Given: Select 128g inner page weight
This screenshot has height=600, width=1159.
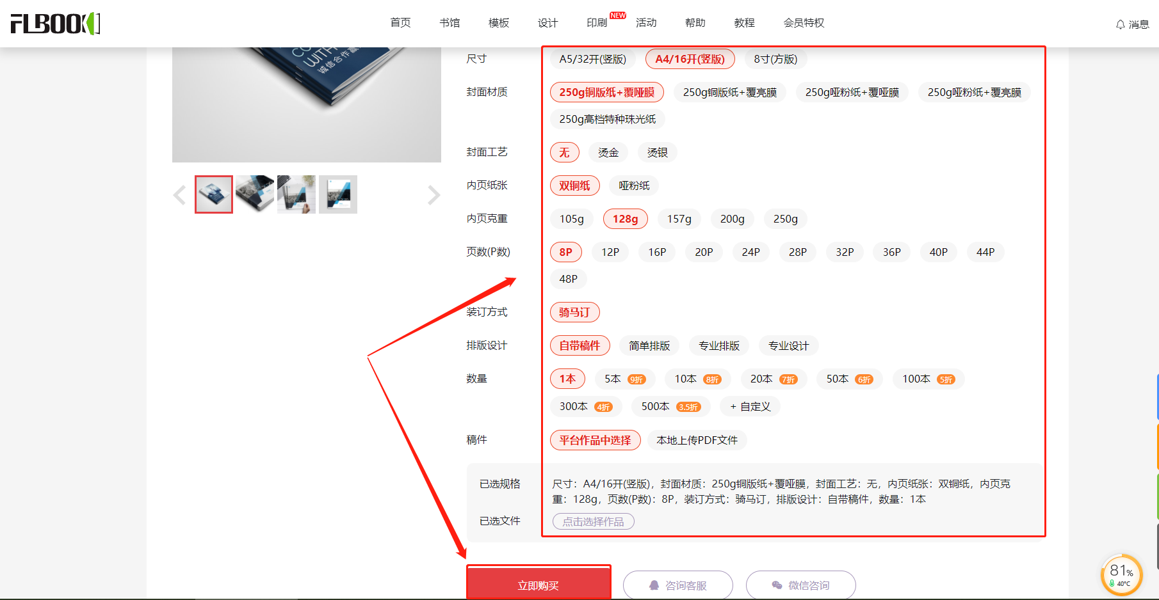Looking at the screenshot, I should [626, 219].
